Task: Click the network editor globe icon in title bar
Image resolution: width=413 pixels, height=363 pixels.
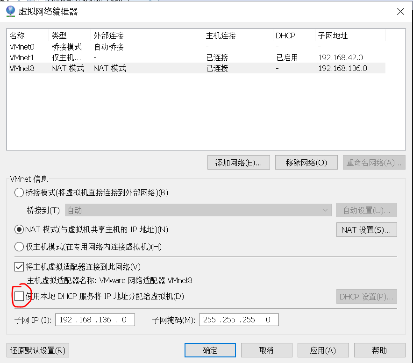Action: pos(10,11)
